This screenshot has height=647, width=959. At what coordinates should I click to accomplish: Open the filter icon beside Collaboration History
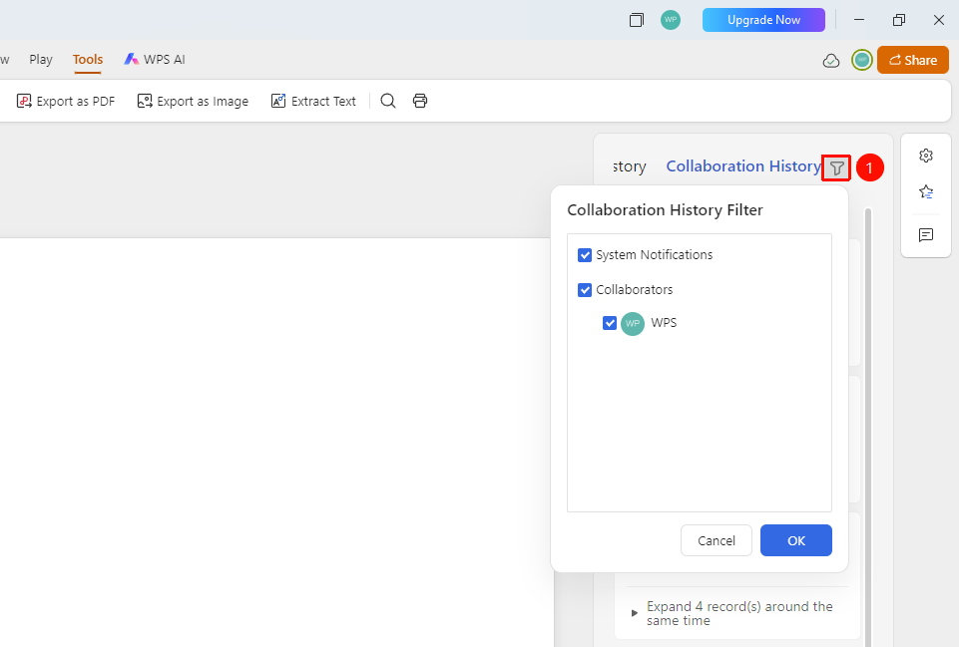(x=836, y=167)
